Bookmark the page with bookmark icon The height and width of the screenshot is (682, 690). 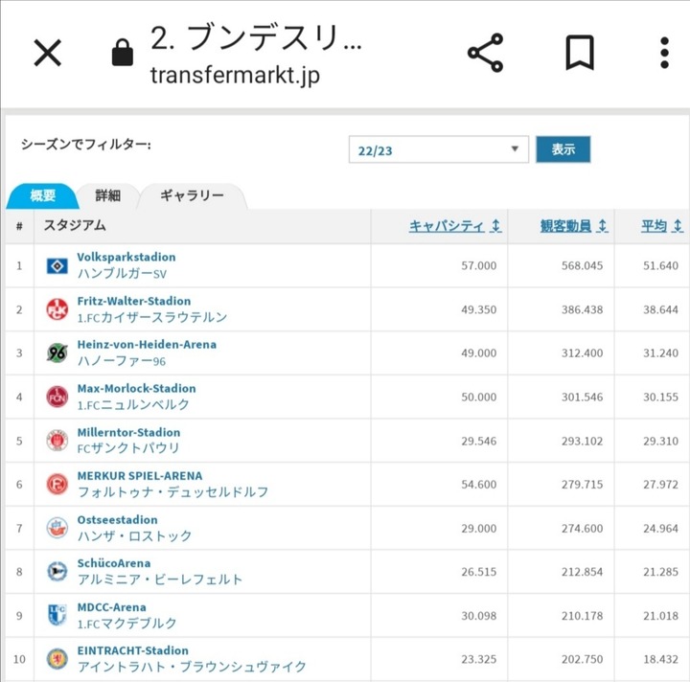[x=580, y=53]
